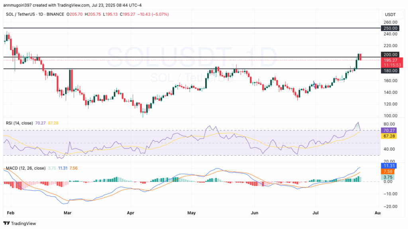The image size is (408, 229).
Task: Click the 200.00 black price axis label
Action: tap(390, 54)
